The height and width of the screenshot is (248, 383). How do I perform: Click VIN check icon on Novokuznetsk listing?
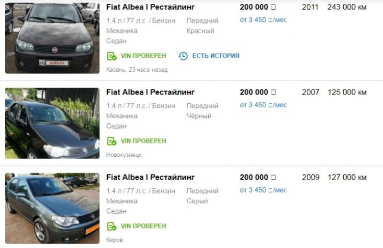point(112,141)
